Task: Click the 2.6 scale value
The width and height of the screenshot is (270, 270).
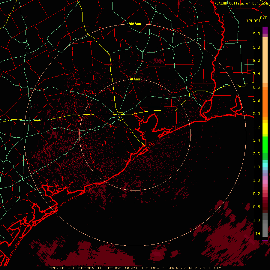Action: point(256,154)
